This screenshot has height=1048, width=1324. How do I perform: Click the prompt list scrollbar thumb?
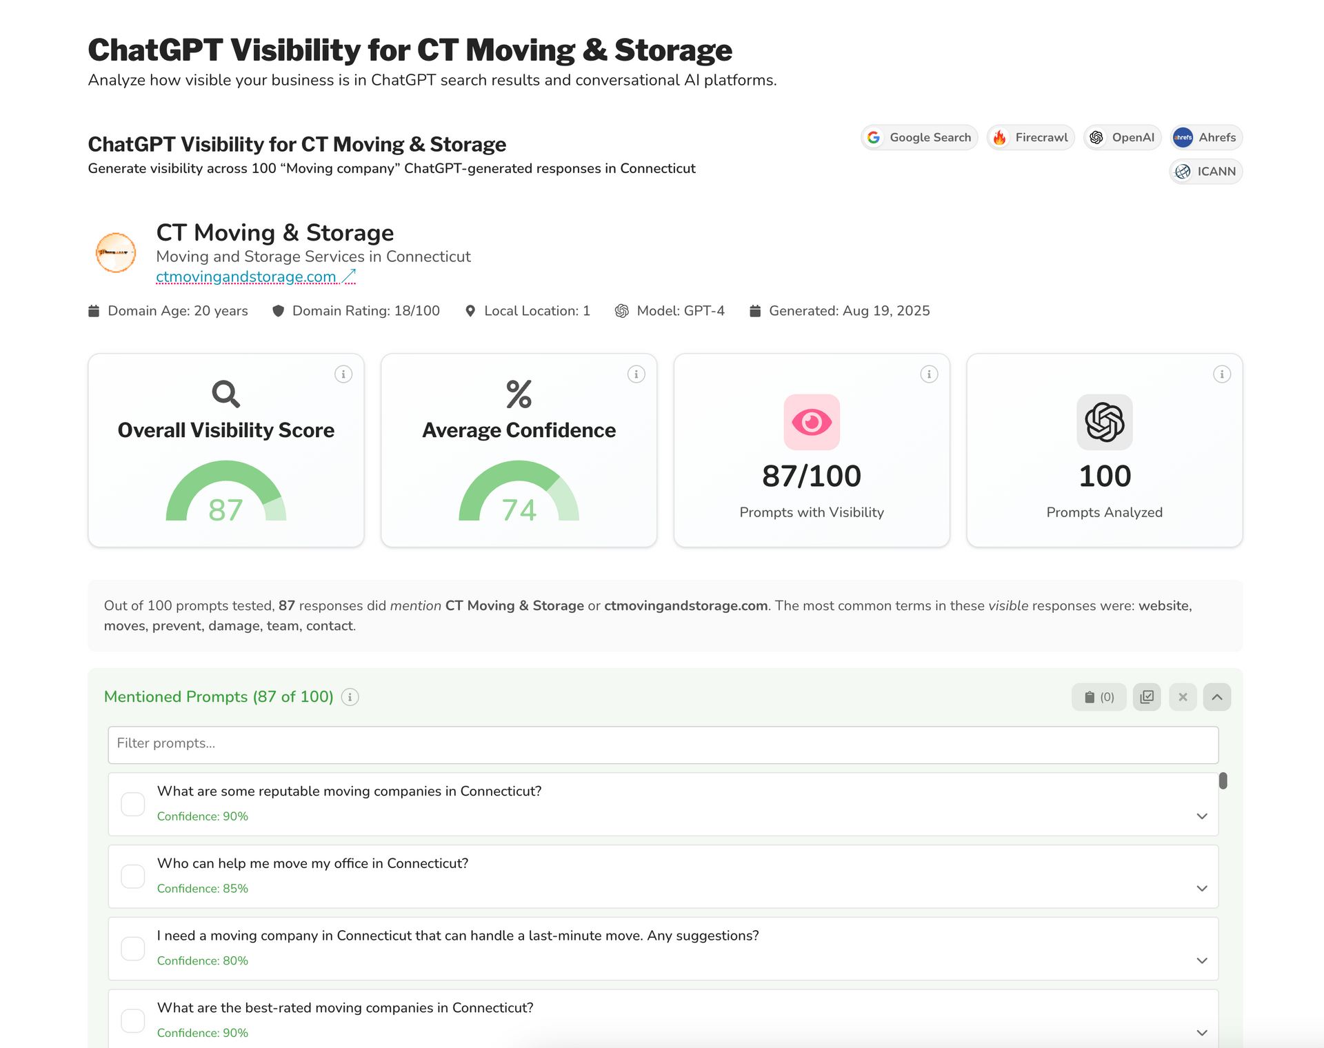point(1223,780)
